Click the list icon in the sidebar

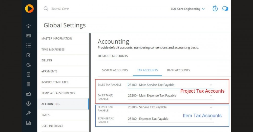29,45
